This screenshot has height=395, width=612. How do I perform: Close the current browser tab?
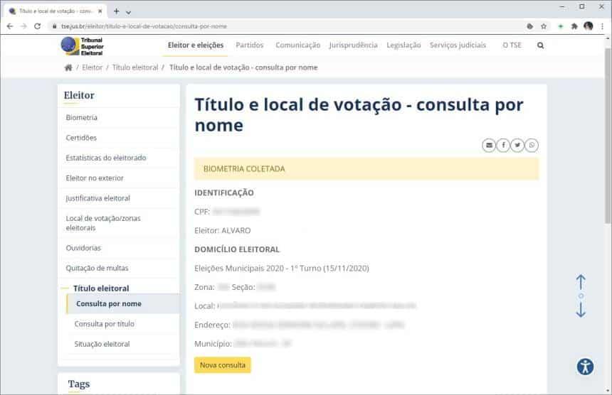point(100,11)
